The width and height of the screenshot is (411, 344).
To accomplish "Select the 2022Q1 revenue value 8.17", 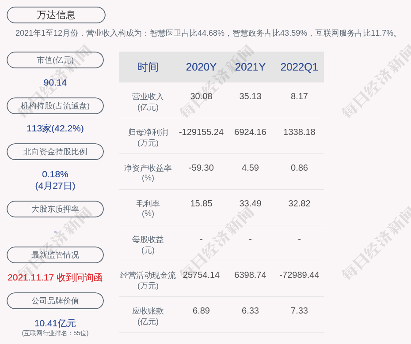I will tap(299, 96).
